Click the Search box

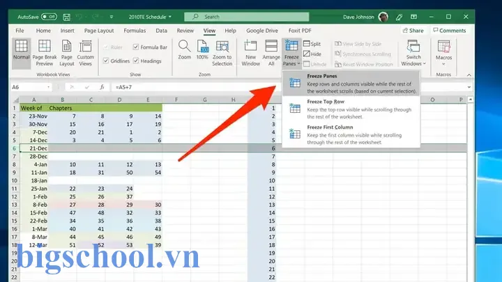(247, 17)
